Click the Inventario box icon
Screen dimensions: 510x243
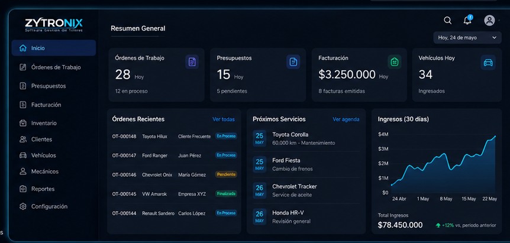click(x=22, y=123)
